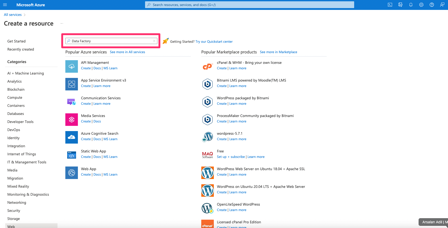
Task: Click the wordpress-5.7.1 product icon
Action: point(208,137)
